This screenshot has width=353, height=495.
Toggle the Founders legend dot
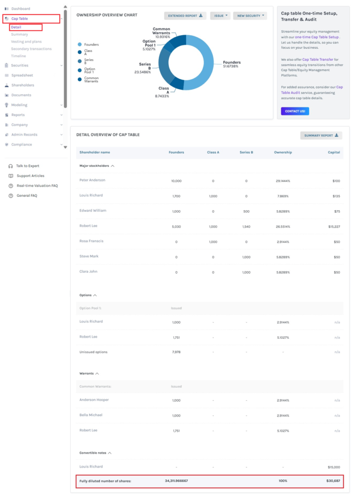tap(80, 44)
